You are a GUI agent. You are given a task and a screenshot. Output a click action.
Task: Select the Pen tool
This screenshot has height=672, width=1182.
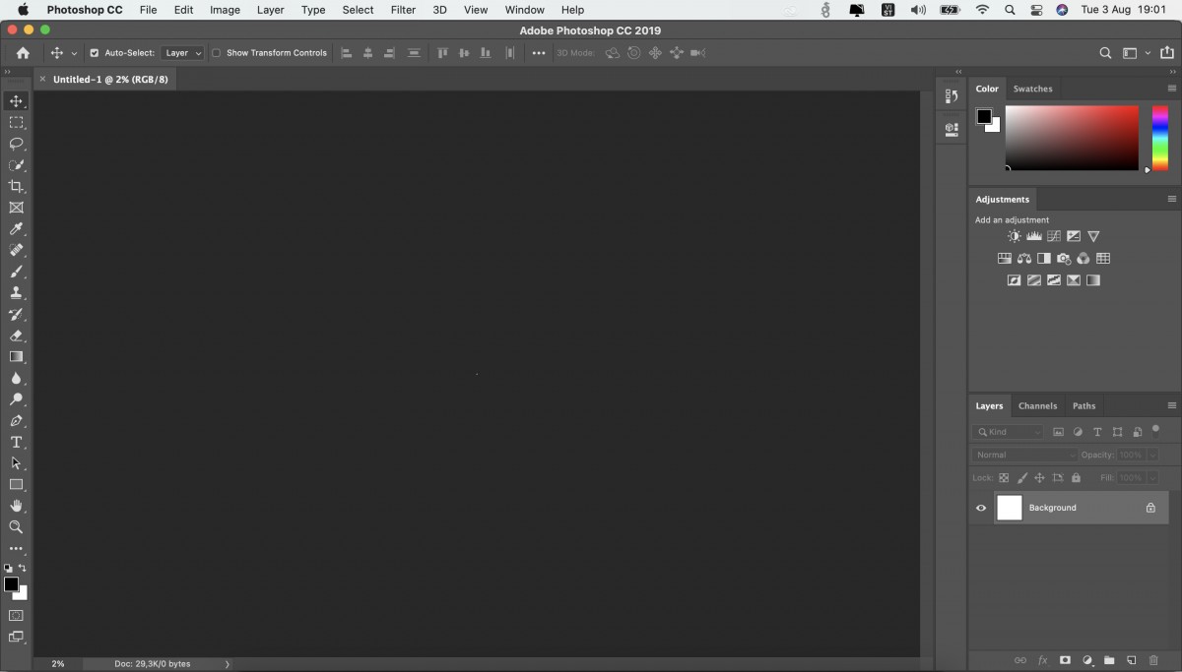16,421
